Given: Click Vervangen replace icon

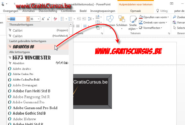Looking at the screenshot, I should (x=174, y=22).
